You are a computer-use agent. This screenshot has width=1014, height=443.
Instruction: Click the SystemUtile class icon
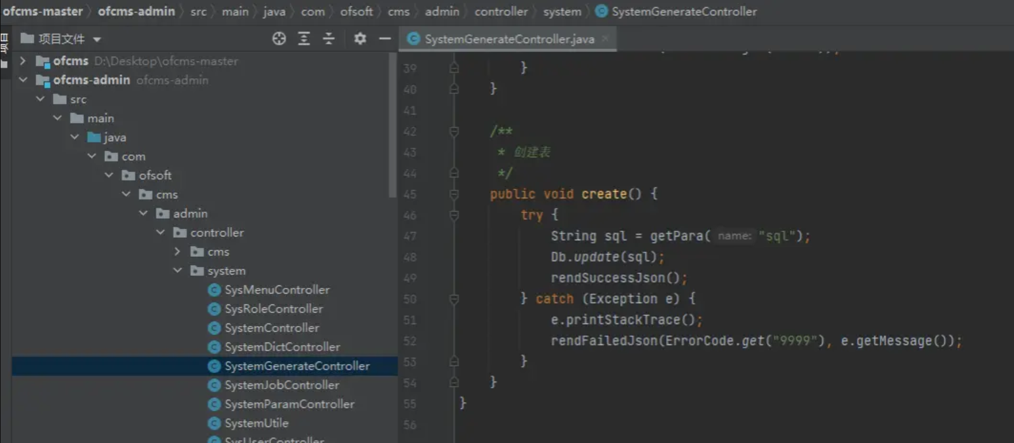coord(214,423)
